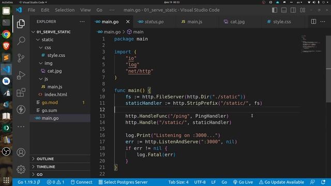Select Go language mode in status bar
Image resolution: width=331 pixels, height=186 pixels.
coord(224,182)
